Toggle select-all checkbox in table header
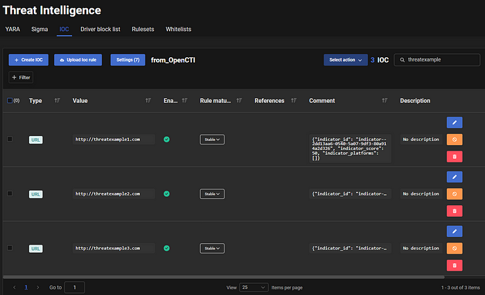This screenshot has height=295, width=485. pos(9,101)
